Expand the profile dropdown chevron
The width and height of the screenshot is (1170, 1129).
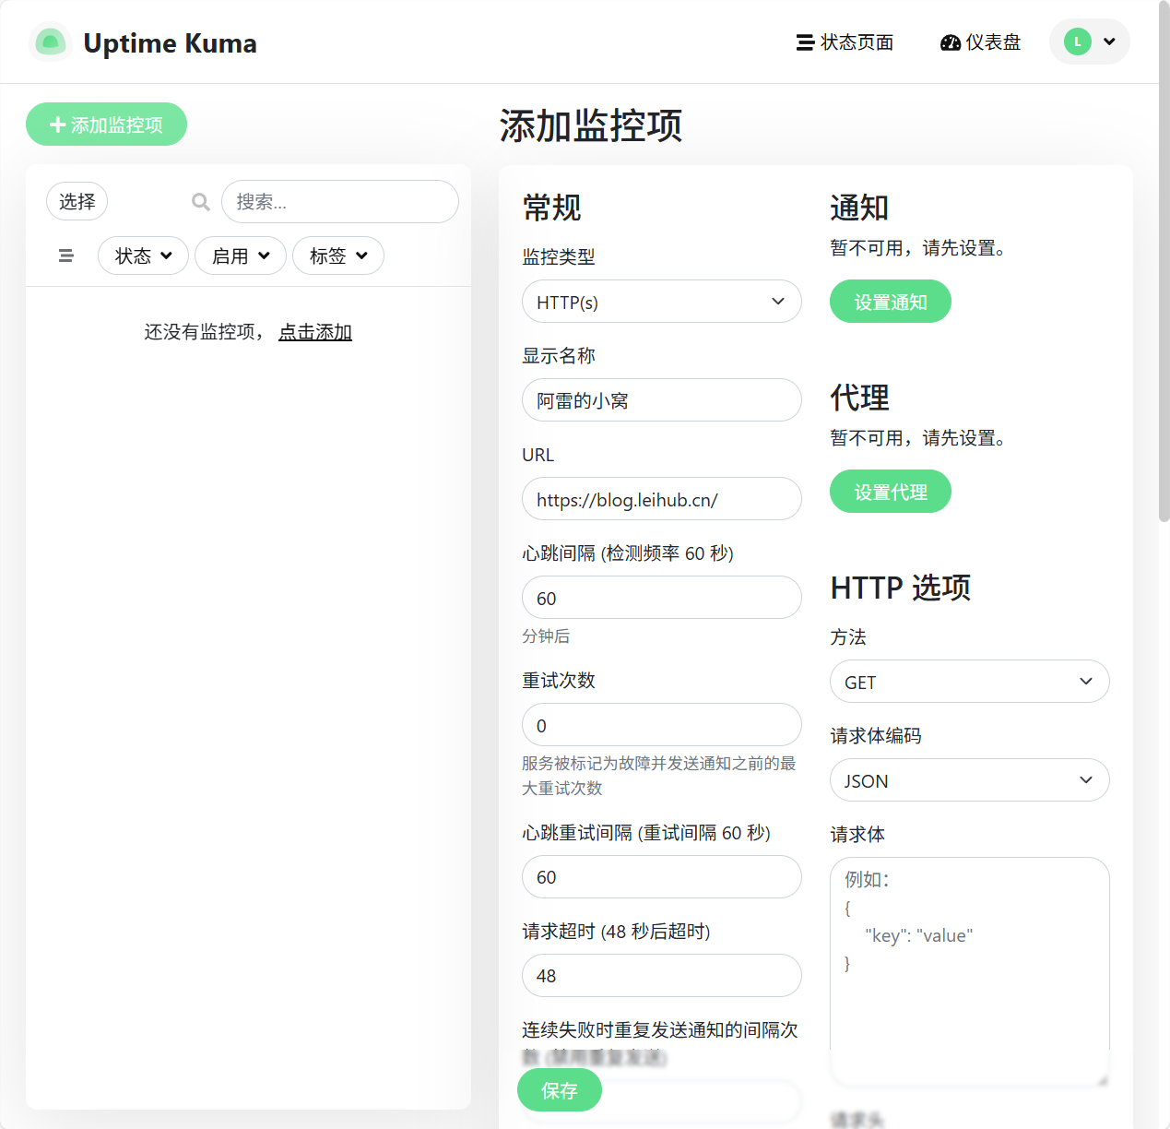coord(1109,42)
